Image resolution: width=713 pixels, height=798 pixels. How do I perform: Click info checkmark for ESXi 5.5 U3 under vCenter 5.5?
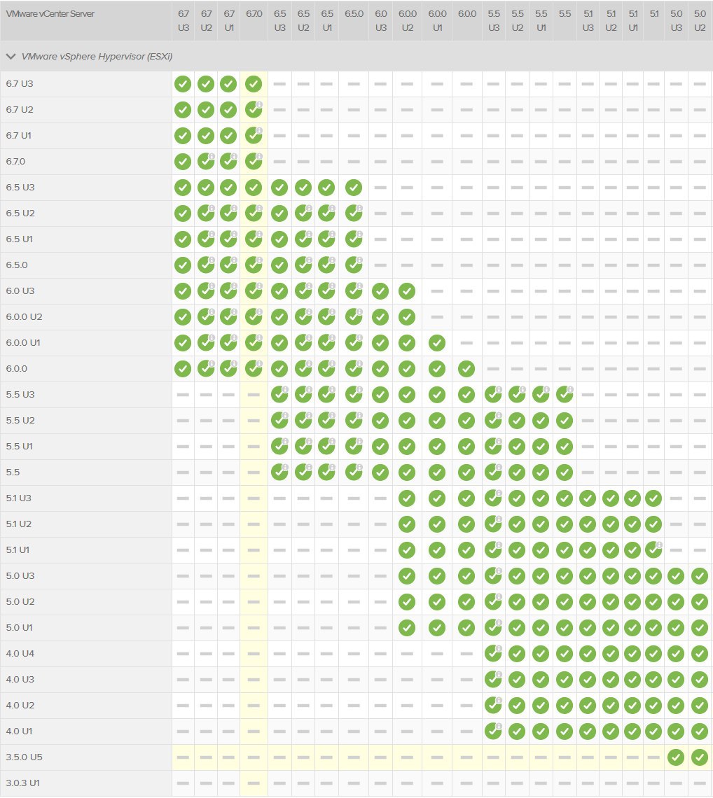[565, 394]
